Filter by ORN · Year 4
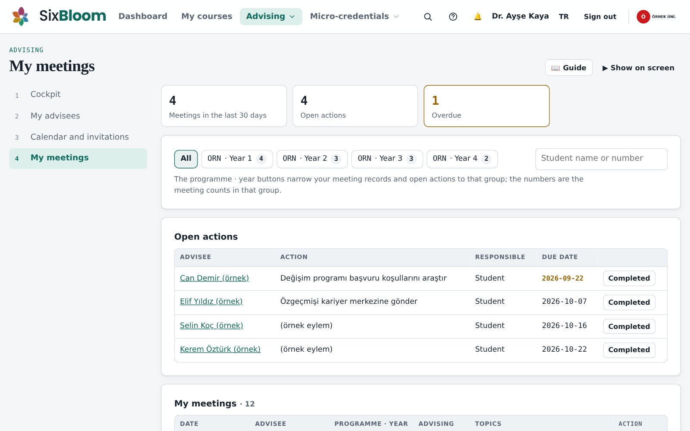The height and width of the screenshot is (431, 690). click(x=462, y=159)
